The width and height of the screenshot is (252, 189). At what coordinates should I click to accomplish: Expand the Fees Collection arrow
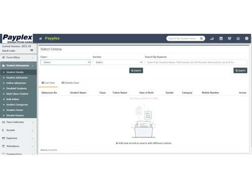pos(32,122)
